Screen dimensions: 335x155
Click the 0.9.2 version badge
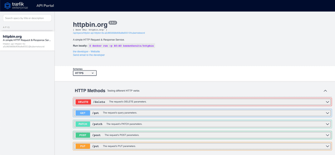[113, 22]
